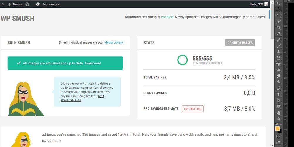Select the Rectangular Marquee tool
Image resolution: width=294 pixels, height=147 pixels.
tap(279, 9)
